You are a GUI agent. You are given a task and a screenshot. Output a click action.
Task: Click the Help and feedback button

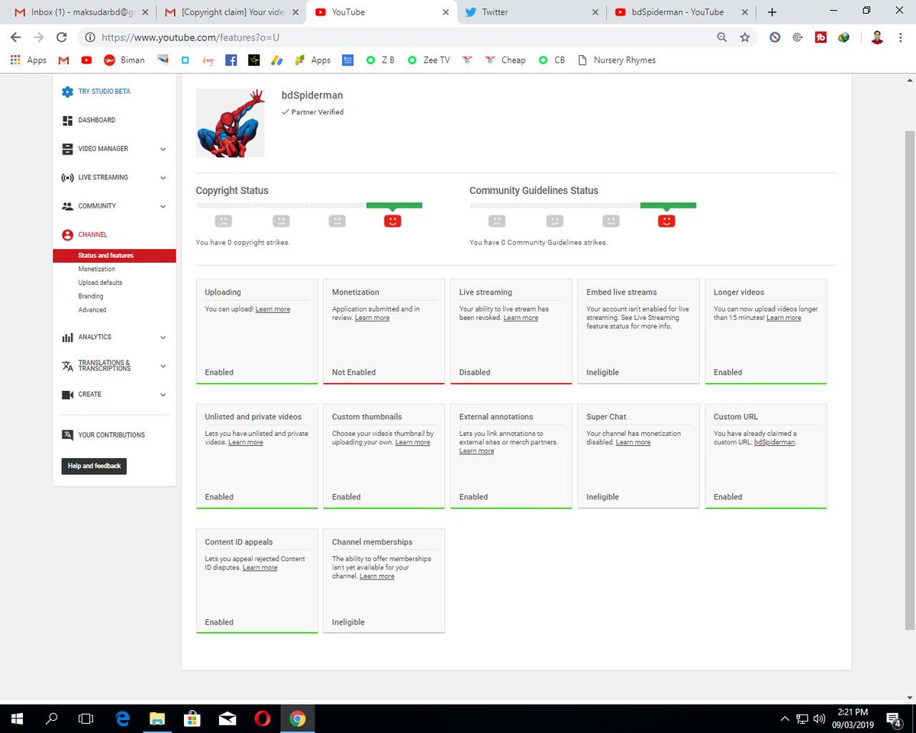point(94,466)
